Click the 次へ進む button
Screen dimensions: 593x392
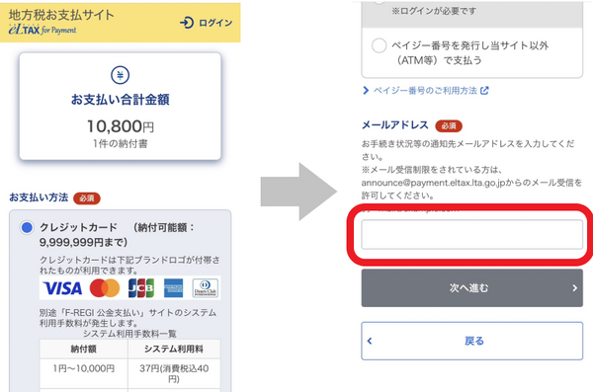472,288
